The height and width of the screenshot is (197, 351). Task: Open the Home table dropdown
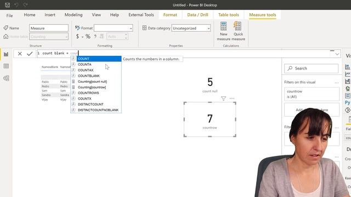pos(49,37)
